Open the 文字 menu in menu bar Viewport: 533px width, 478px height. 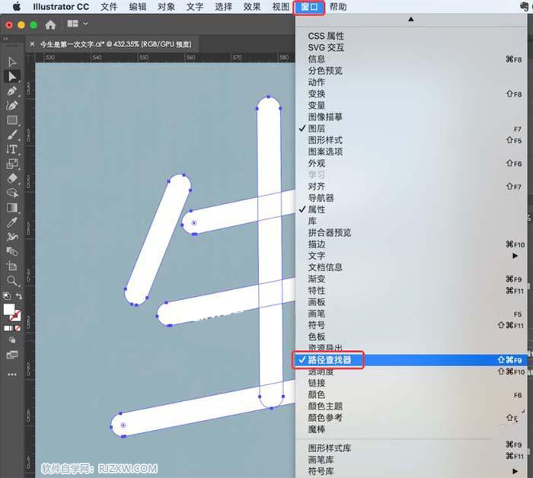195,7
